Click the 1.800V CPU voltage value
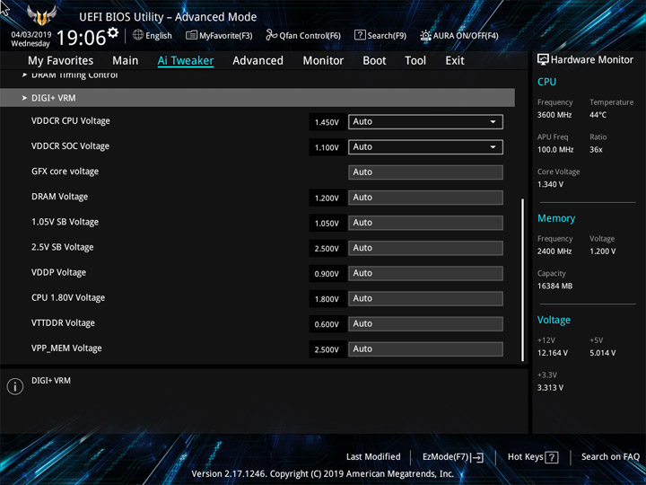The width and height of the screenshot is (646, 485). 327,299
